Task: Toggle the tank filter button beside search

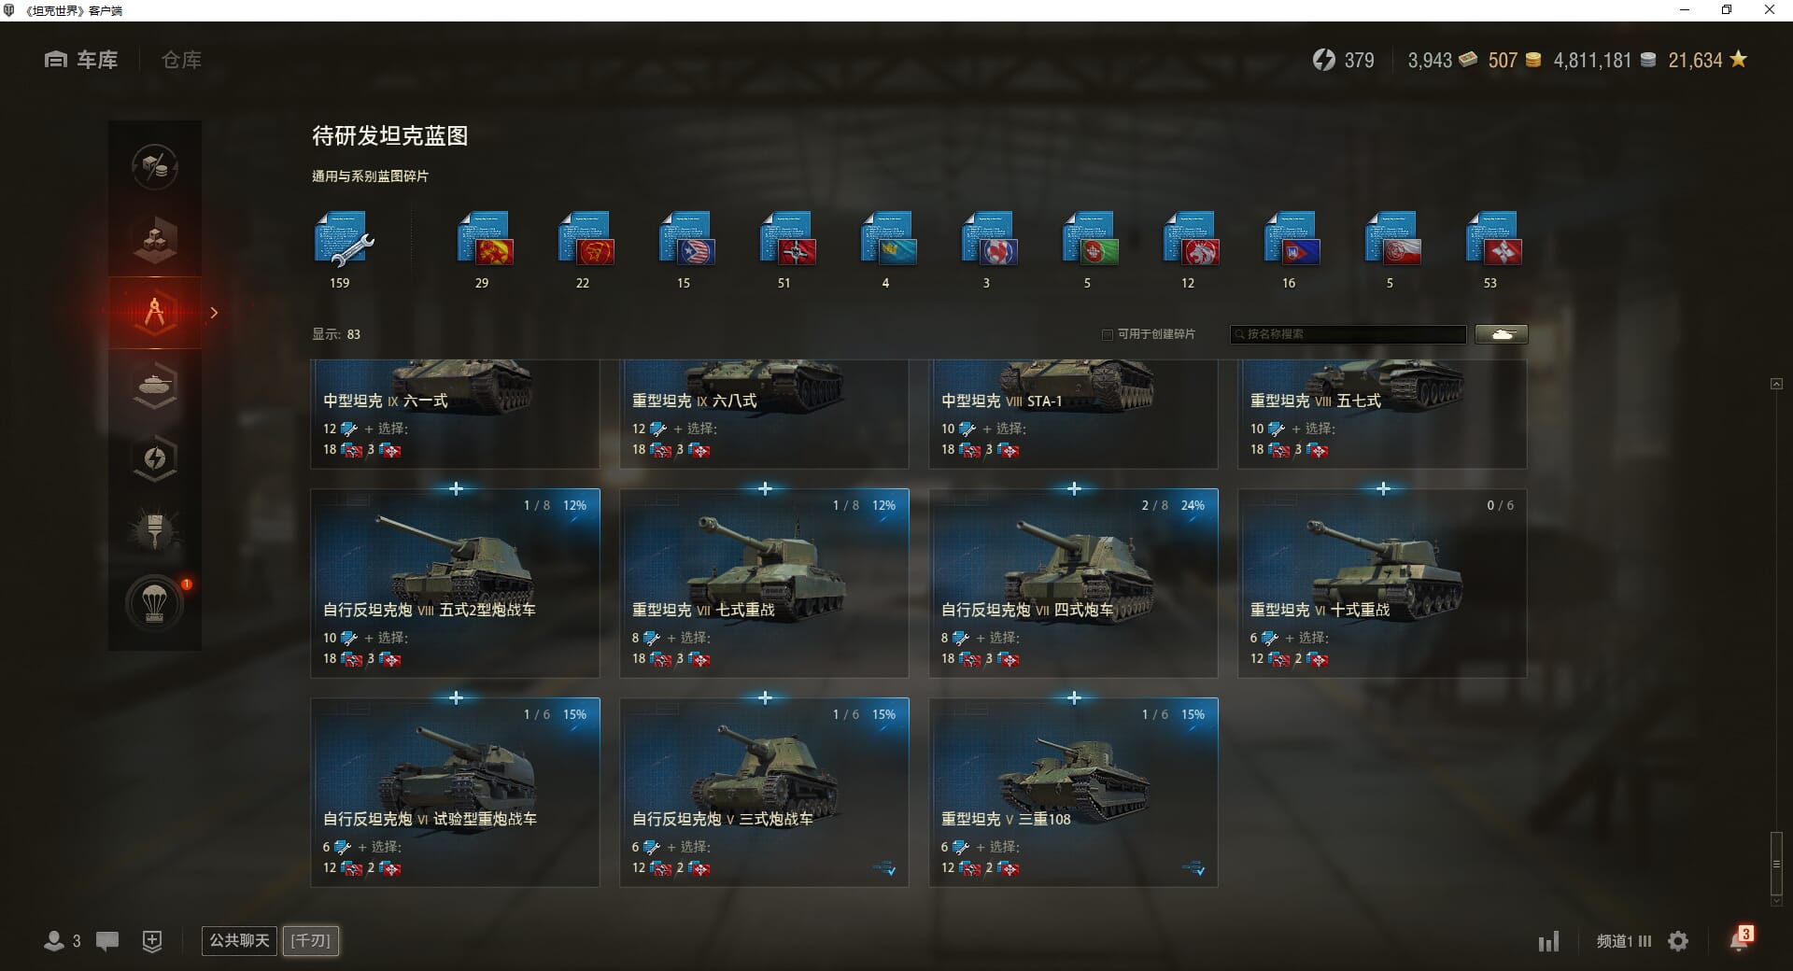Action: coord(1502,334)
